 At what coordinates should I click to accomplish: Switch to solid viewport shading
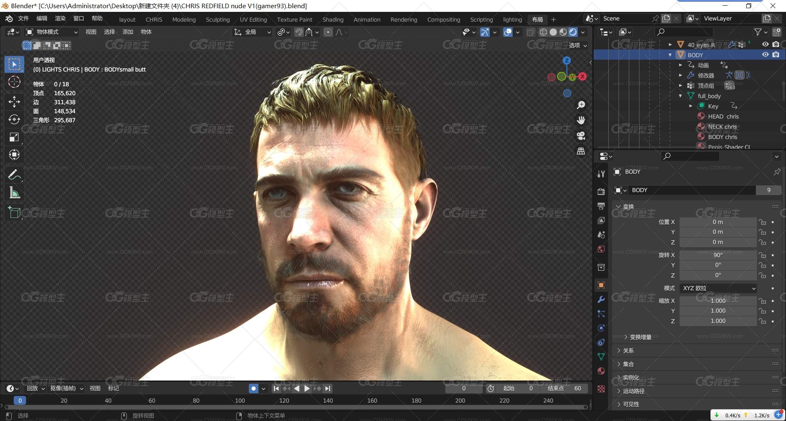coord(553,32)
